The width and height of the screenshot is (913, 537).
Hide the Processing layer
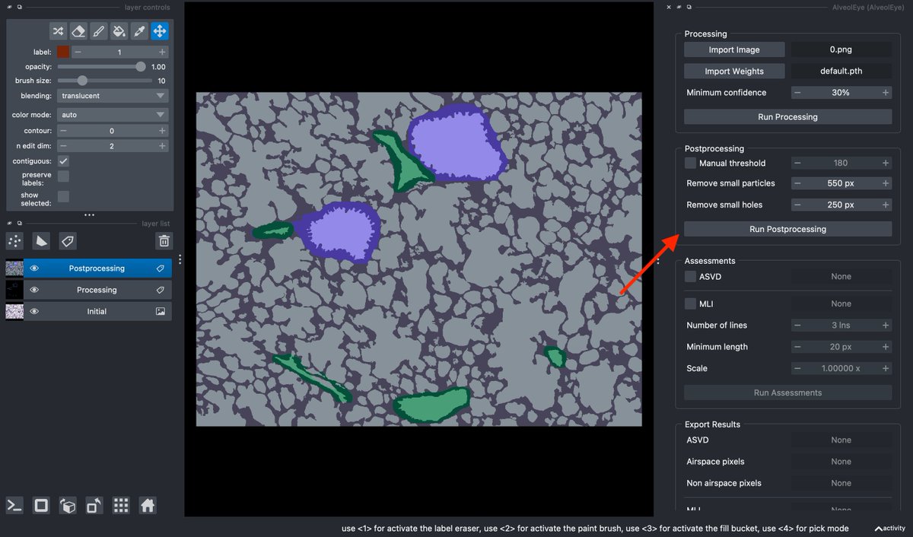coord(34,290)
